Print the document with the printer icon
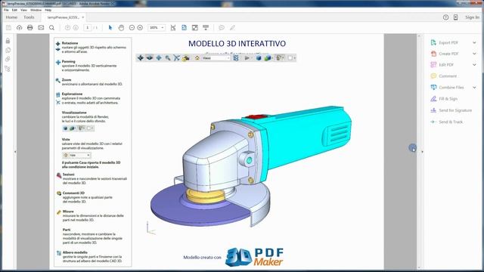This screenshot has width=484, height=272. (30, 28)
